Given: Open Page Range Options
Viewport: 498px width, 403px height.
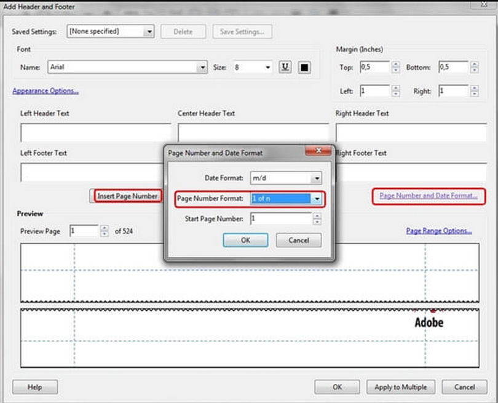Looking at the screenshot, I should 438,230.
